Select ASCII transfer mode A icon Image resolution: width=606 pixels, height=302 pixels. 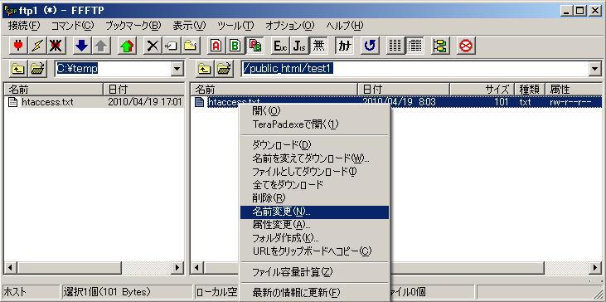[x=216, y=46]
